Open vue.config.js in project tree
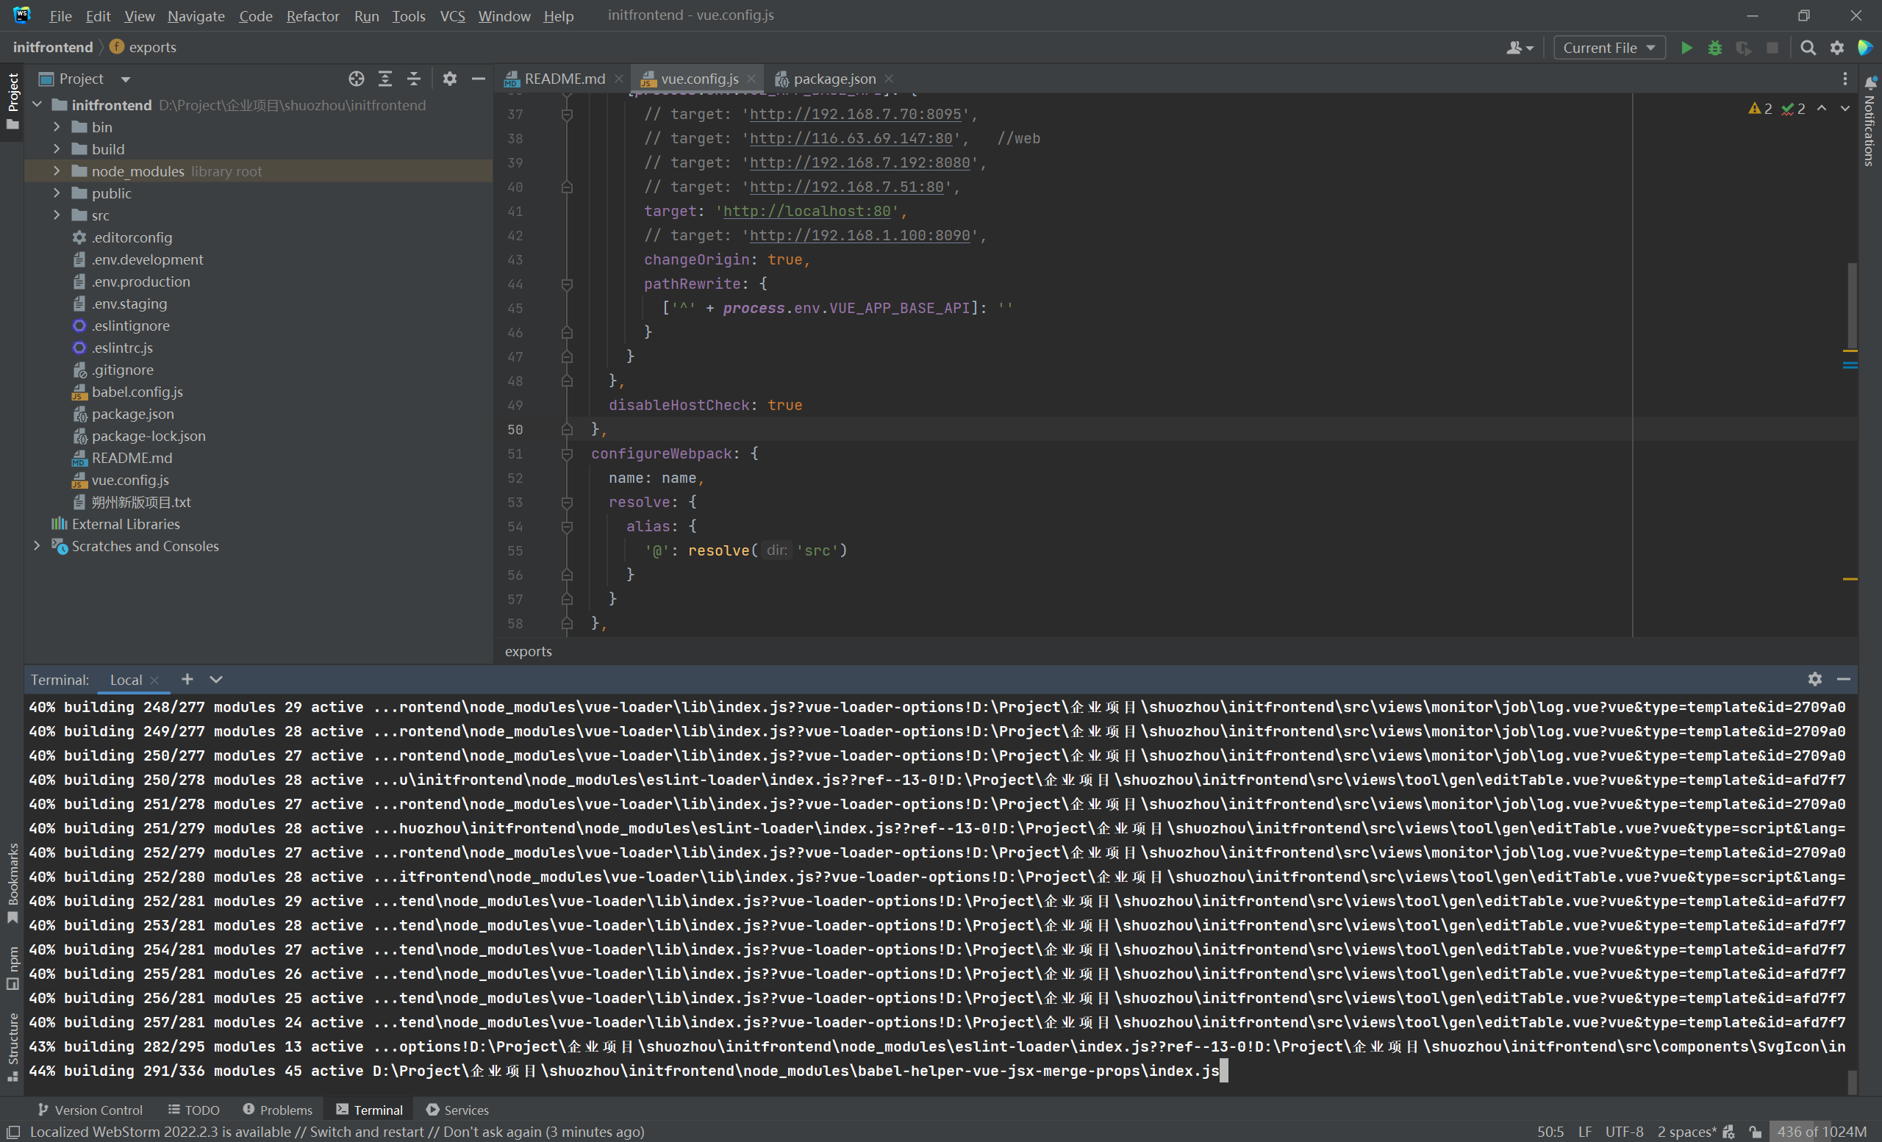1882x1142 pixels. (130, 479)
